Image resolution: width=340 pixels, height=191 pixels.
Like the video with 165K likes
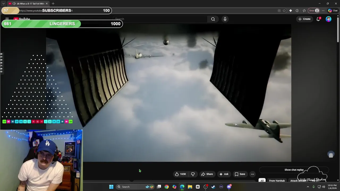pos(180,174)
